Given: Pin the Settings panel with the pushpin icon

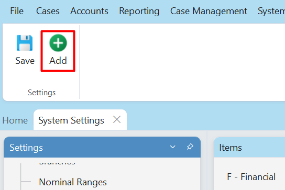Looking at the screenshot, I should [190, 147].
